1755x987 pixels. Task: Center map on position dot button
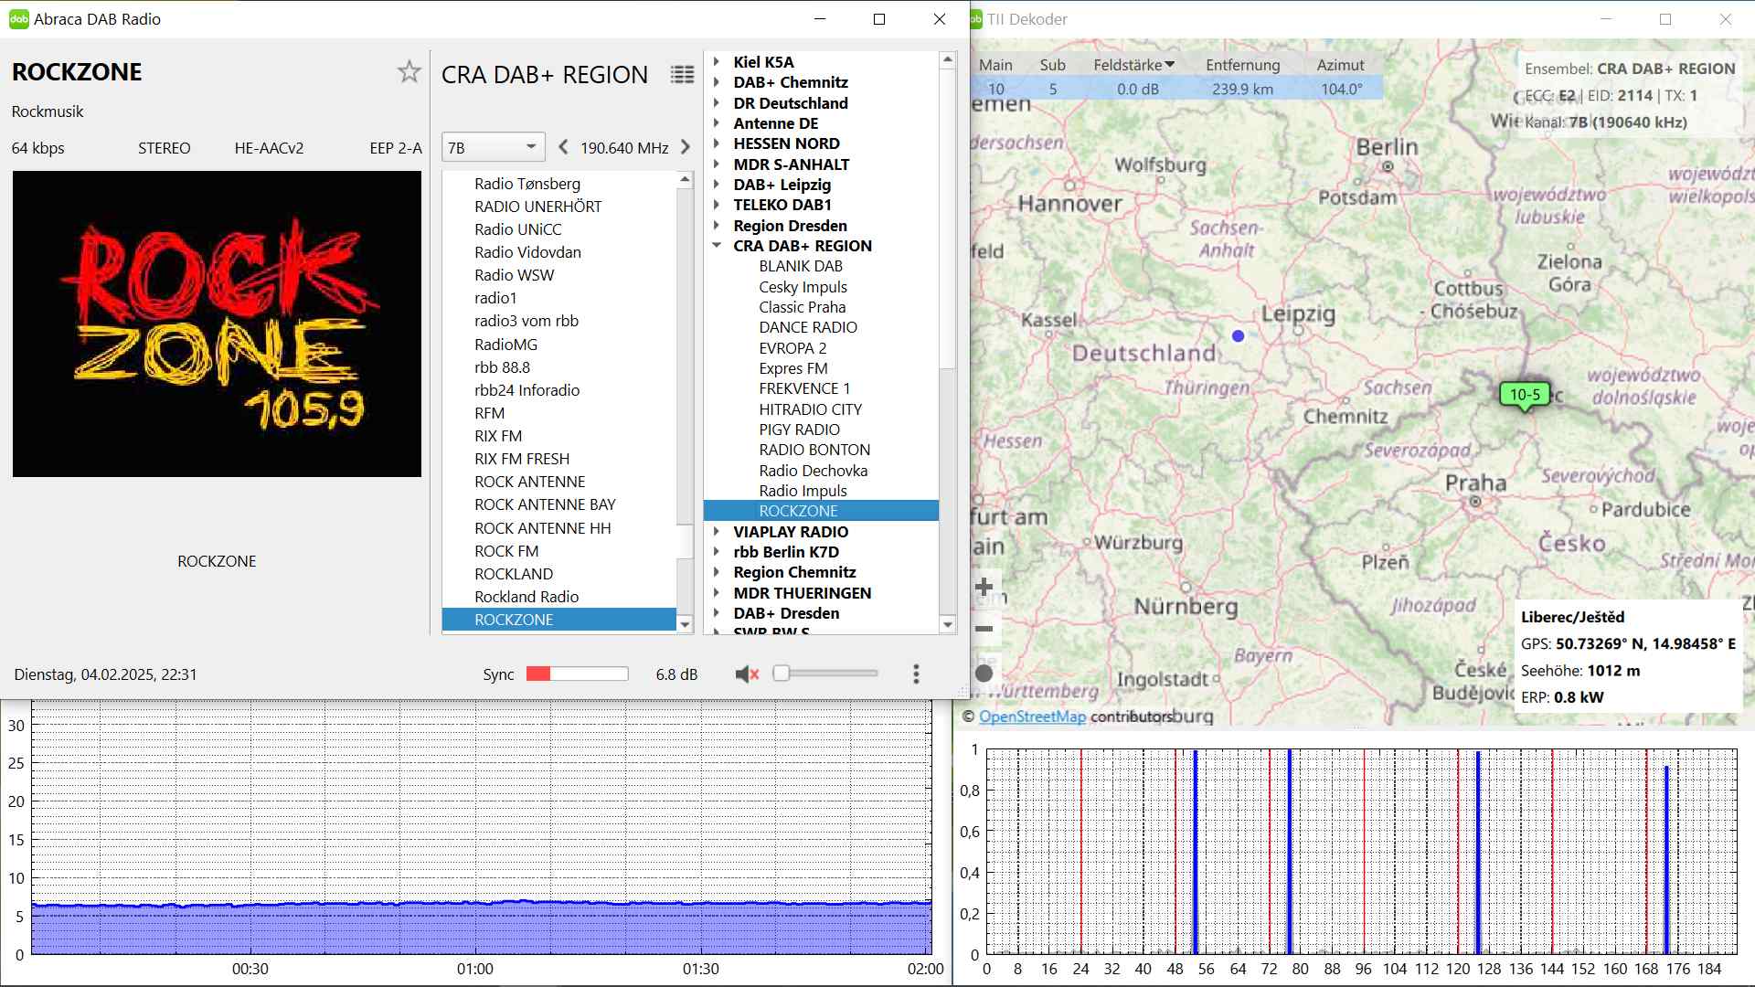point(984,674)
